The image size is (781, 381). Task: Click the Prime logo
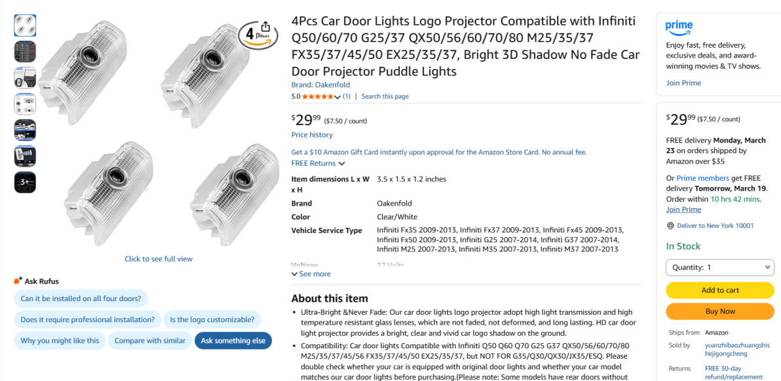pos(679,27)
